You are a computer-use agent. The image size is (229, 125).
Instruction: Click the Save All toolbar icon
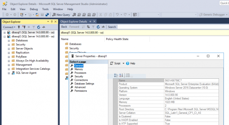coord(47,15)
